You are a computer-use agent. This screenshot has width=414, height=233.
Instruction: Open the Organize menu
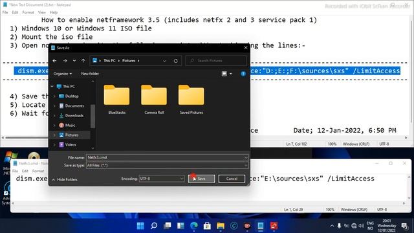click(x=63, y=74)
